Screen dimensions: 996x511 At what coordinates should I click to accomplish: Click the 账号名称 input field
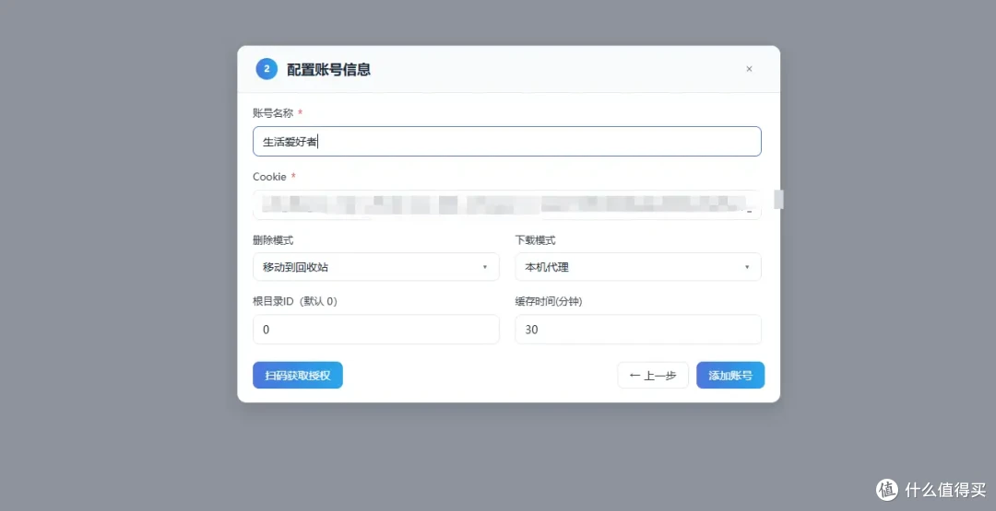point(507,142)
